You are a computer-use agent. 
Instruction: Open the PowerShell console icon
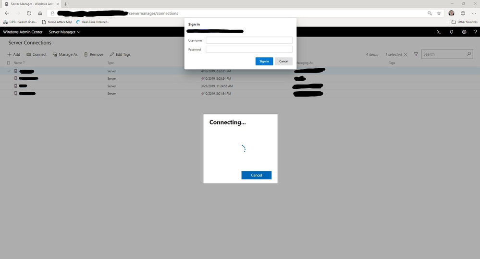coord(439,32)
